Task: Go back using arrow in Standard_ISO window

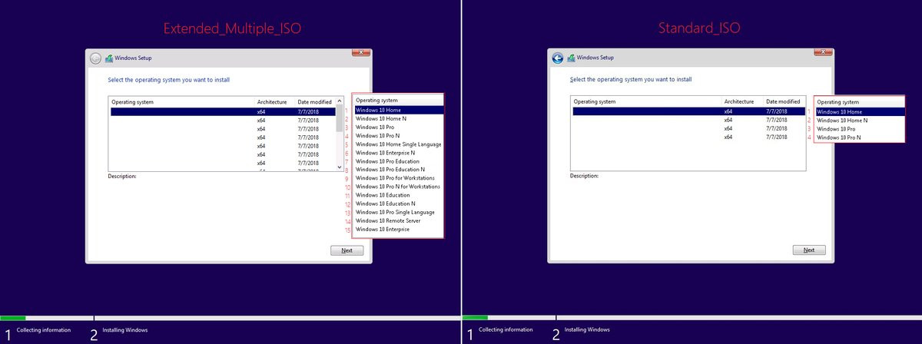Action: pos(558,58)
